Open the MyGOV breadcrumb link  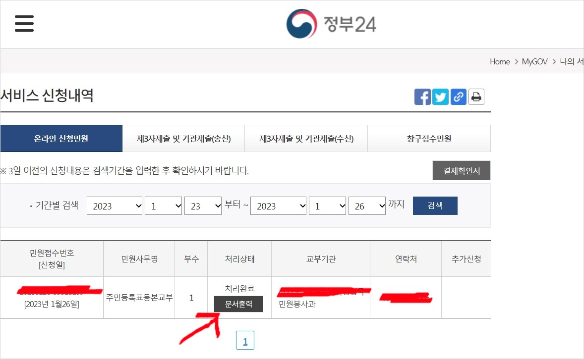pyautogui.click(x=534, y=61)
